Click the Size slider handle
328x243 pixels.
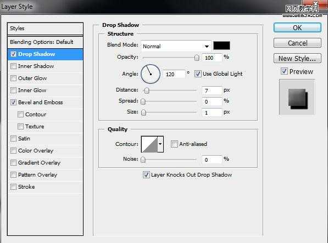(x=143, y=112)
